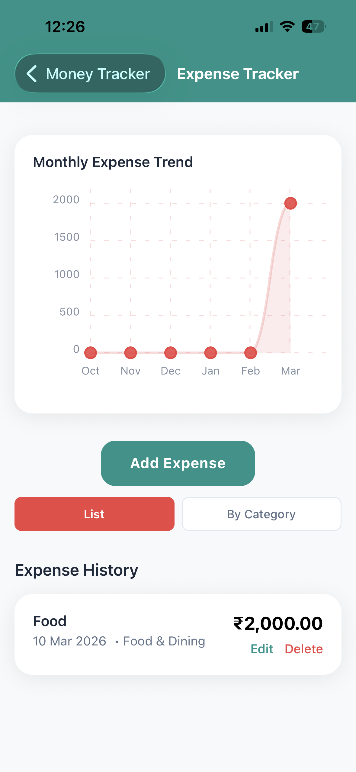Tap the back chevron arrow icon
356x772 pixels.
[x=32, y=74]
